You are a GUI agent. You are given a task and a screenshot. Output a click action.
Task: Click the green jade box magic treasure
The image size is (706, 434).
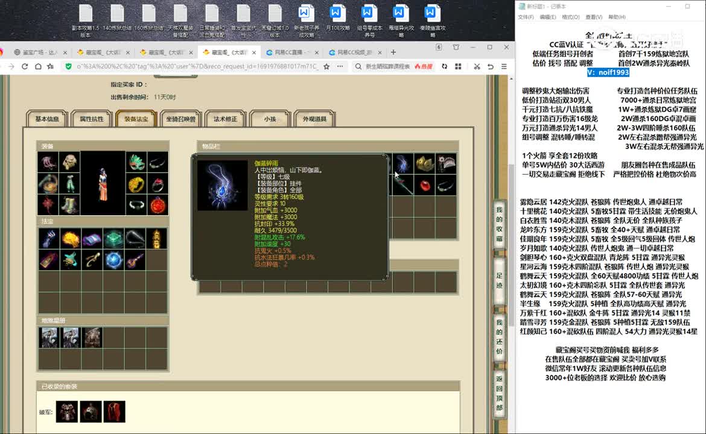click(113, 238)
